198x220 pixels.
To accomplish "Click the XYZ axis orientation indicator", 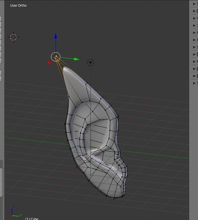I will click(x=16, y=212).
